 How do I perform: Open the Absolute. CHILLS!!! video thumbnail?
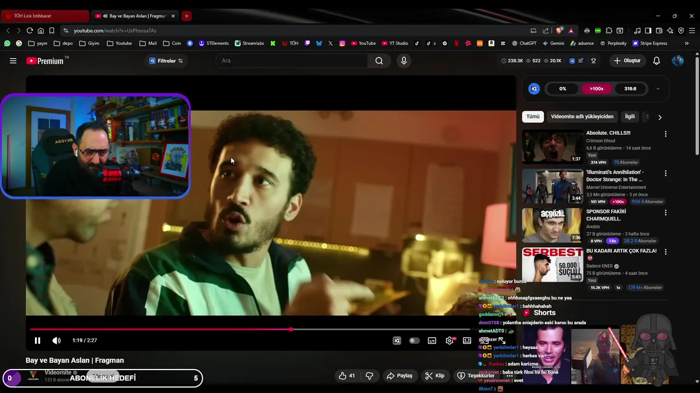pos(552,147)
